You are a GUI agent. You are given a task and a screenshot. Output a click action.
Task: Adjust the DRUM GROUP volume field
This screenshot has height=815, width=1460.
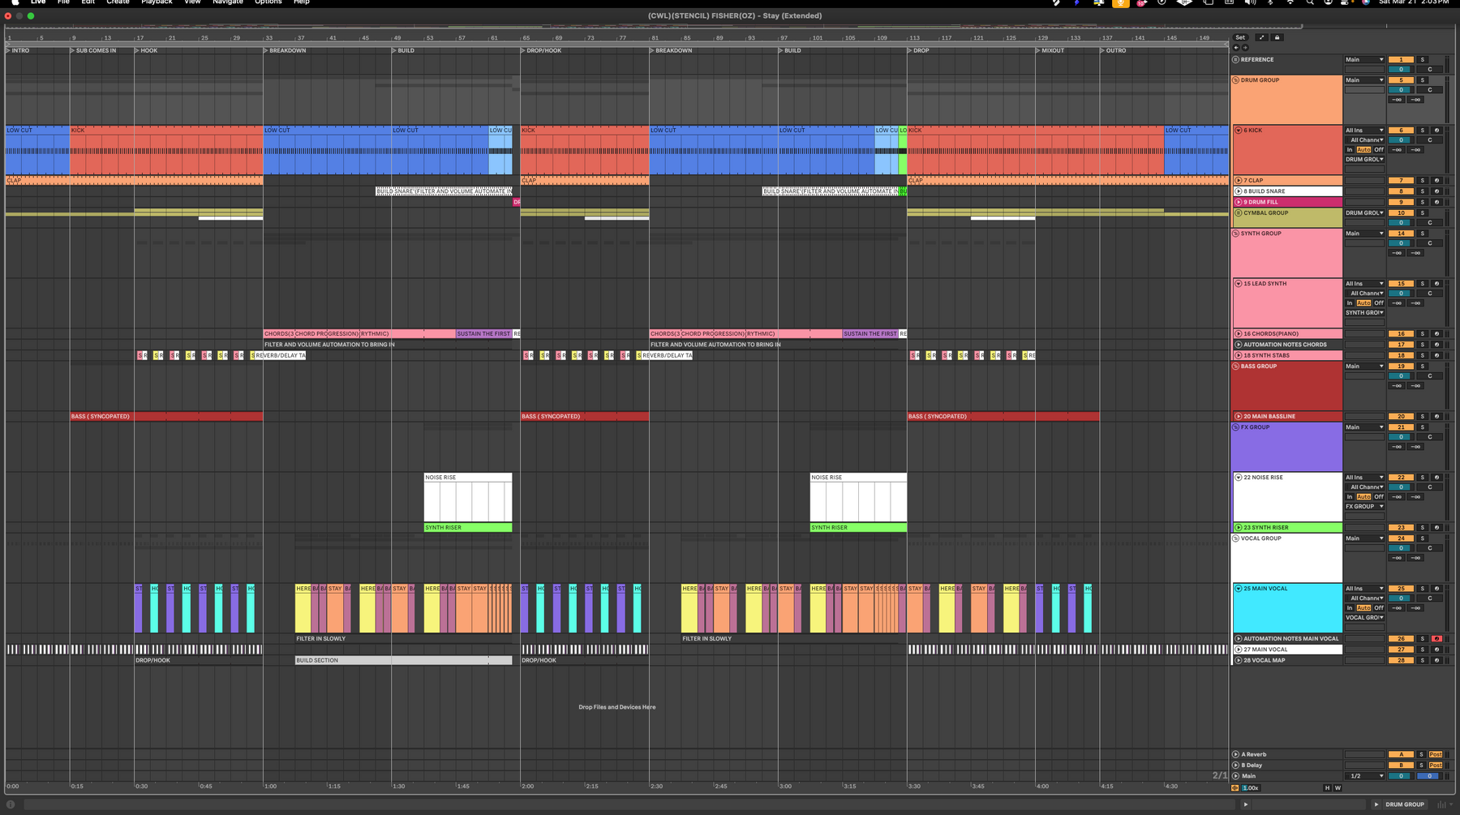(x=1401, y=90)
